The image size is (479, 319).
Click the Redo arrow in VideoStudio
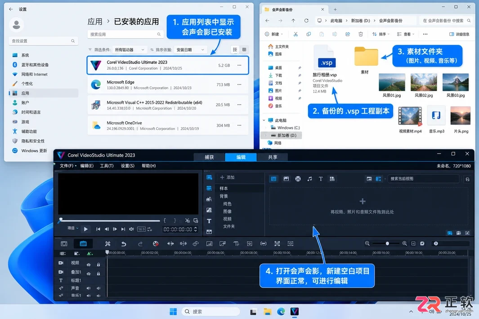click(x=140, y=244)
